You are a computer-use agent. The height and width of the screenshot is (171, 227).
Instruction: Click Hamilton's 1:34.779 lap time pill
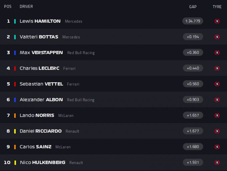[193, 21]
